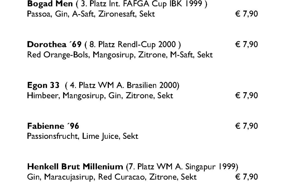308x192 pixels.
Task: Click the Gin, Maracujasirup ingredient line
Action: tap(112, 177)
